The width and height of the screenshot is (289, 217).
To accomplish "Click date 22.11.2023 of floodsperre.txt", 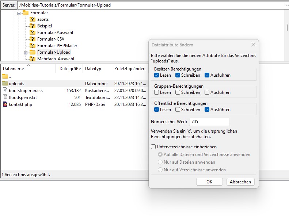I will (130, 98).
